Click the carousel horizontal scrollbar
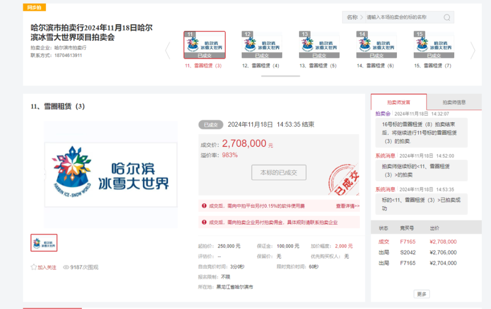Screen dimensions: 491x309 (x=281, y=76)
